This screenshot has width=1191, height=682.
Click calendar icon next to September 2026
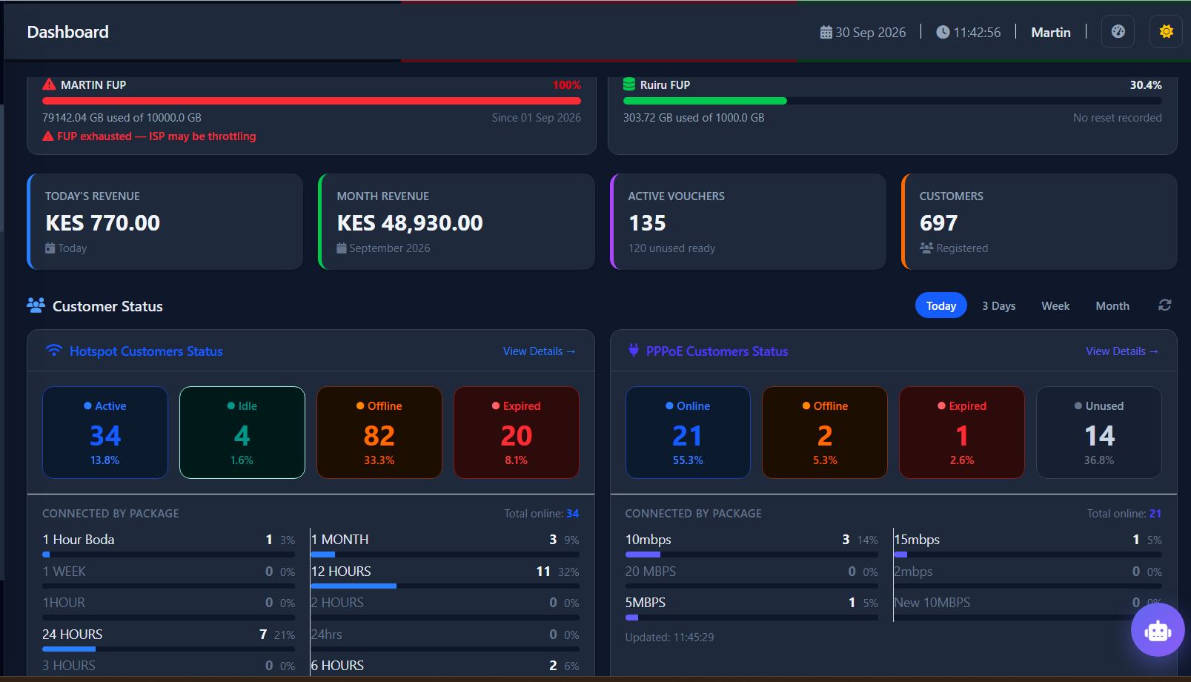tap(342, 248)
